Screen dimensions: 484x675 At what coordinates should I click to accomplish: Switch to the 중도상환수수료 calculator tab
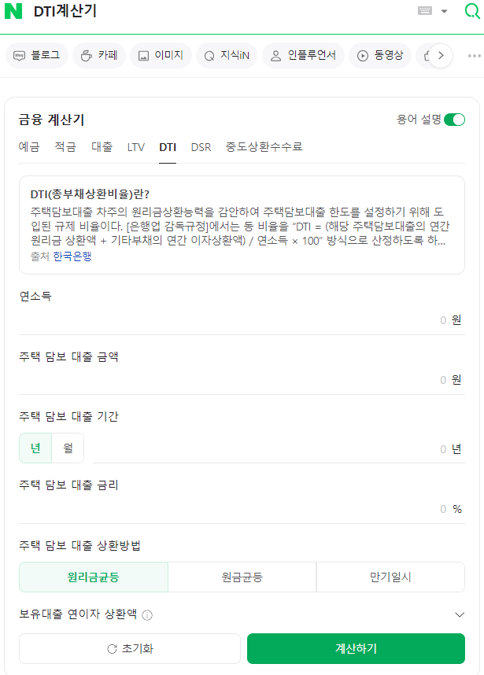click(264, 147)
